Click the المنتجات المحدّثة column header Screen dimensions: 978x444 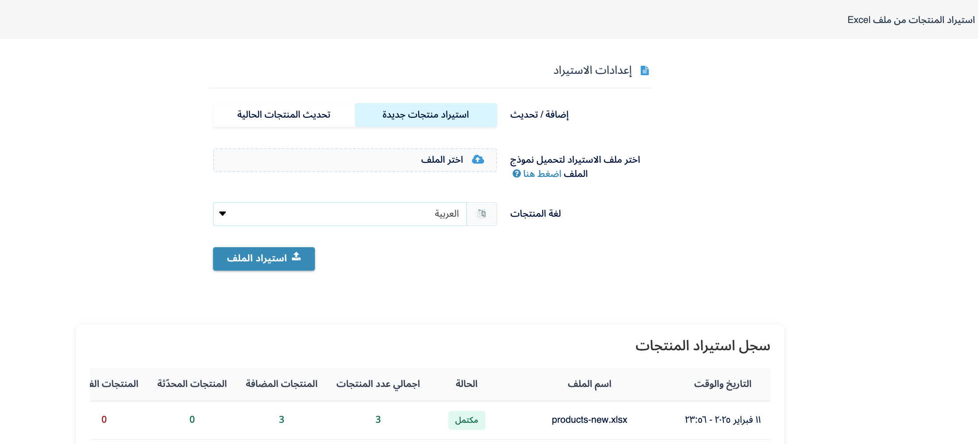tap(192, 384)
